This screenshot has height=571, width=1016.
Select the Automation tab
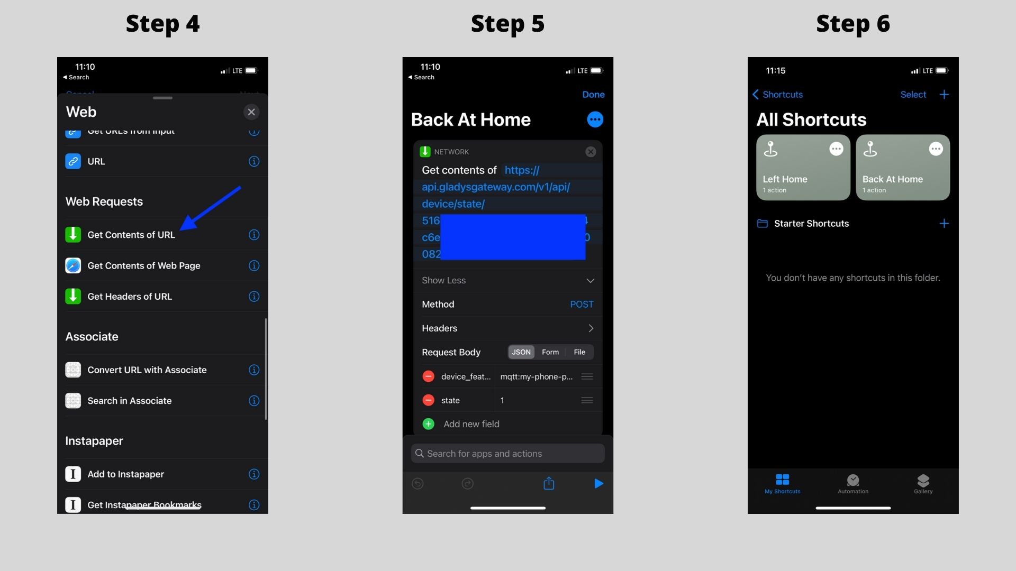pos(852,483)
